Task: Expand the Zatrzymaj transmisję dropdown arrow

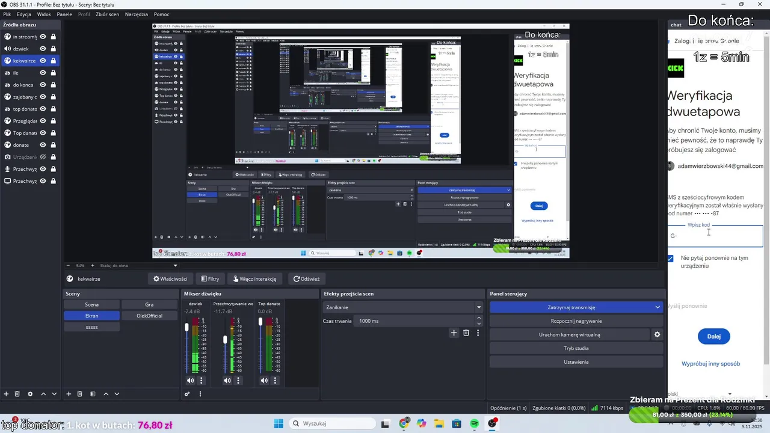Action: (x=658, y=307)
